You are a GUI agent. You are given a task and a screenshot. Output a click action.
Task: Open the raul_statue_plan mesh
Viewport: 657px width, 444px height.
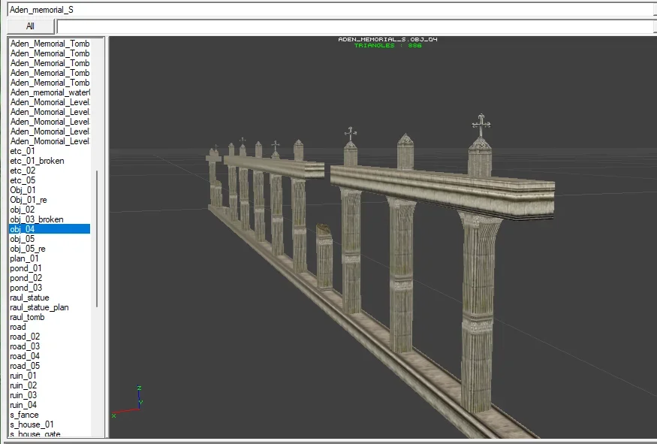pos(50,307)
